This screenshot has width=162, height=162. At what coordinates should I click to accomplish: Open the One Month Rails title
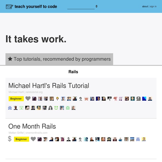[32, 126]
